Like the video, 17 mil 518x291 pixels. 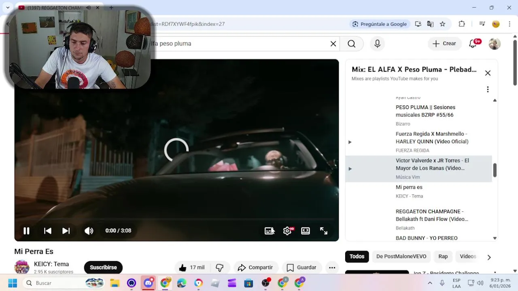192,268
